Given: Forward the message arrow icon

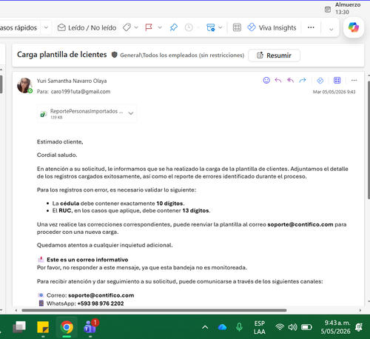Looking at the screenshot, I should 303,80.
